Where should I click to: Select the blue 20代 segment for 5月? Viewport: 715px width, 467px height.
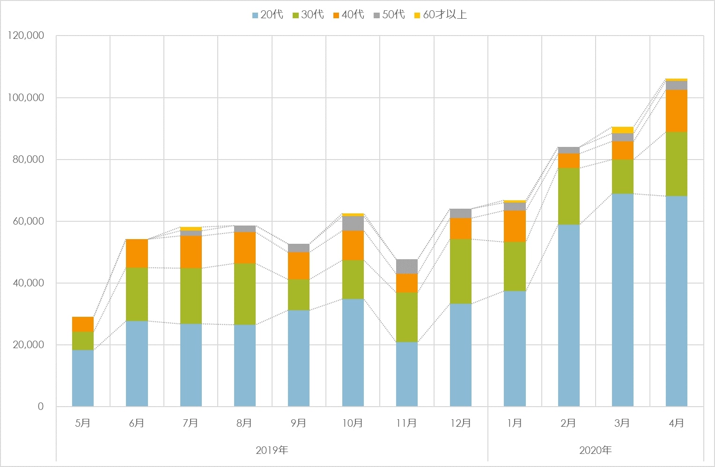pyautogui.click(x=83, y=378)
